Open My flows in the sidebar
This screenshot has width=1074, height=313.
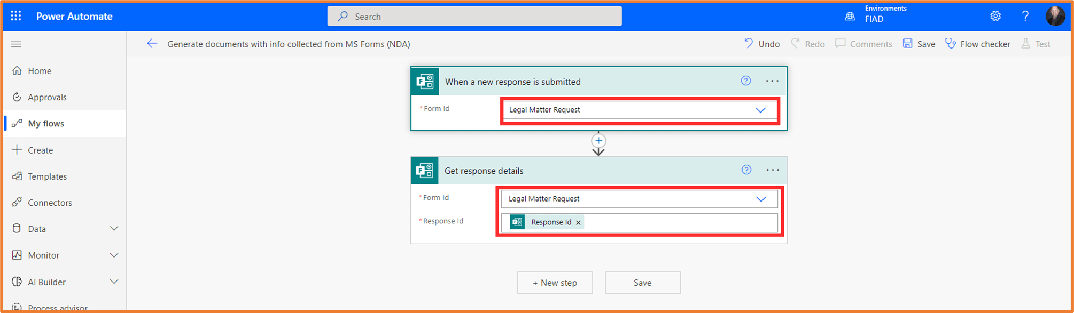tap(65, 123)
